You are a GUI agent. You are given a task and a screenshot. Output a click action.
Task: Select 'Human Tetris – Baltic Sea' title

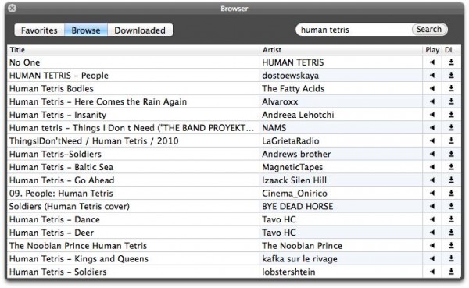(x=61, y=167)
